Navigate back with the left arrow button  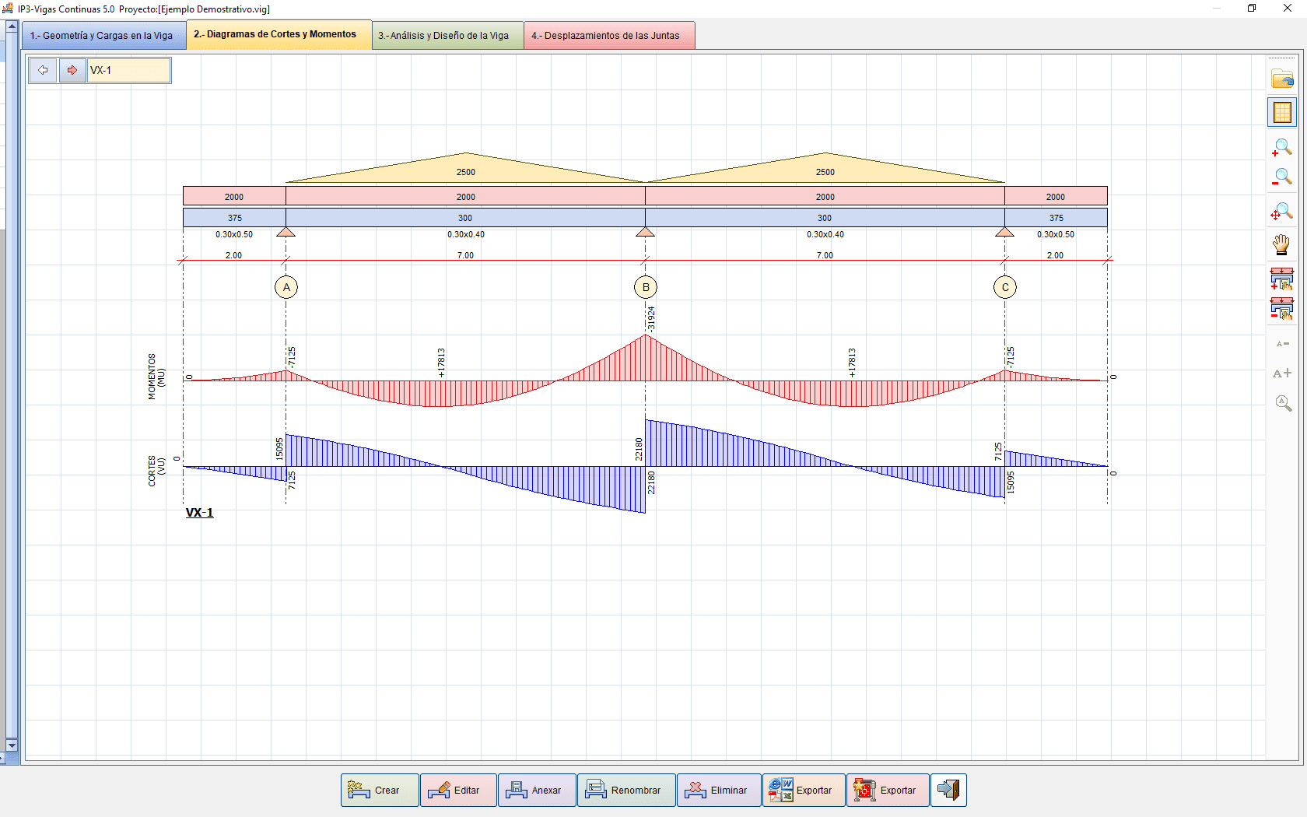pos(43,70)
